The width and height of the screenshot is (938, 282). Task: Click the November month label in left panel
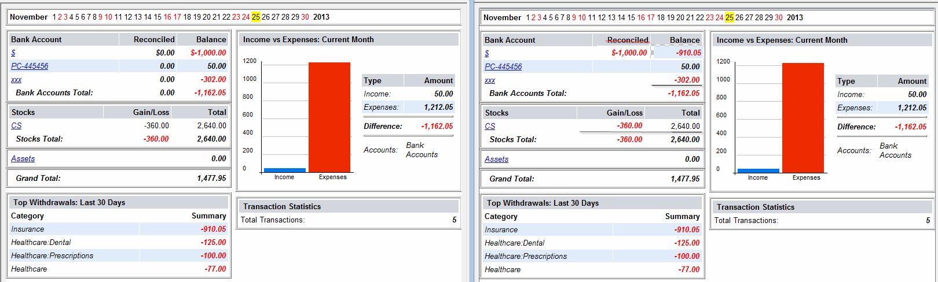tap(29, 17)
